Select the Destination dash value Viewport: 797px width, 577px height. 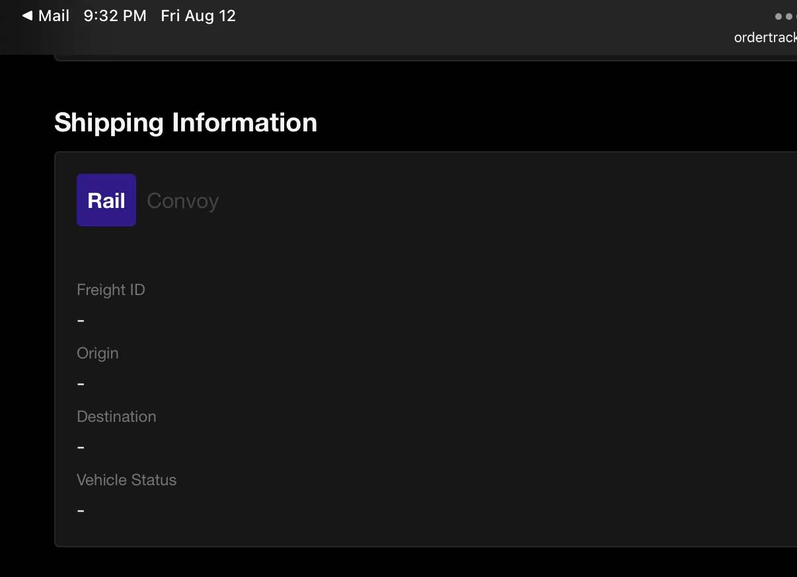(81, 448)
